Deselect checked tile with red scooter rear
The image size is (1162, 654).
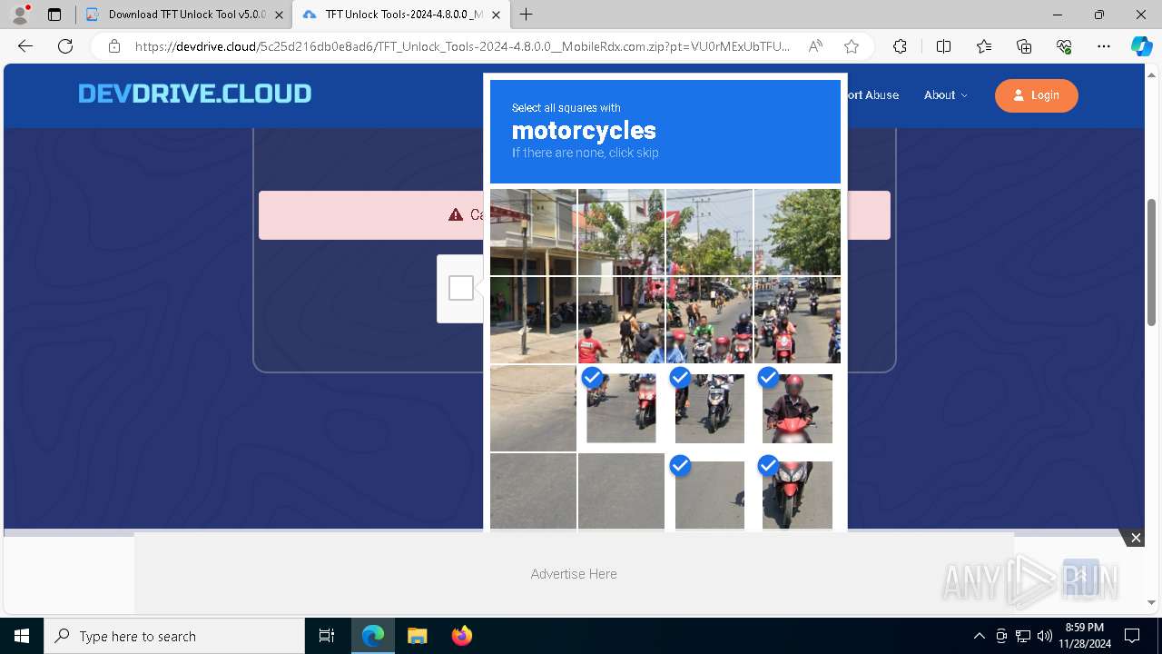621,408
